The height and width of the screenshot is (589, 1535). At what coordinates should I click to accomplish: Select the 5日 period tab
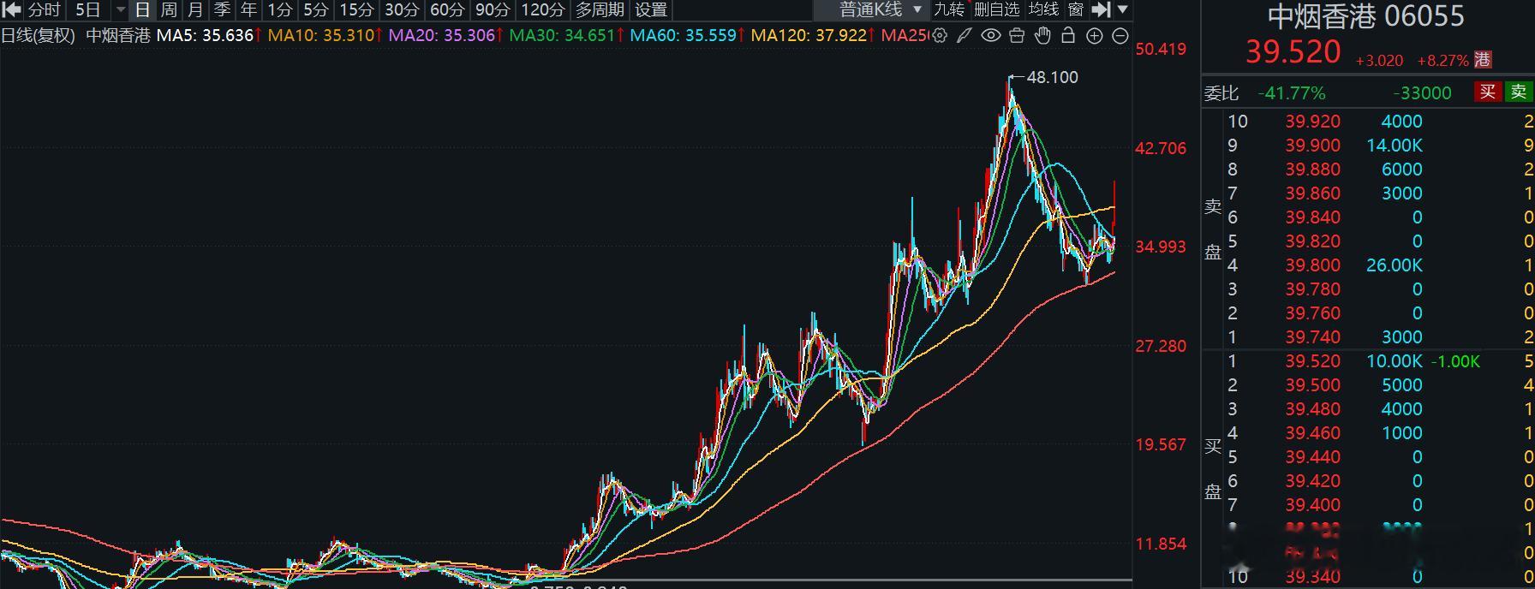tap(87, 10)
